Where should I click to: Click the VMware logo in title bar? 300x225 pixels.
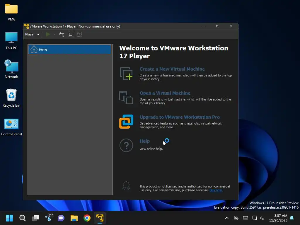pyautogui.click(x=26, y=26)
